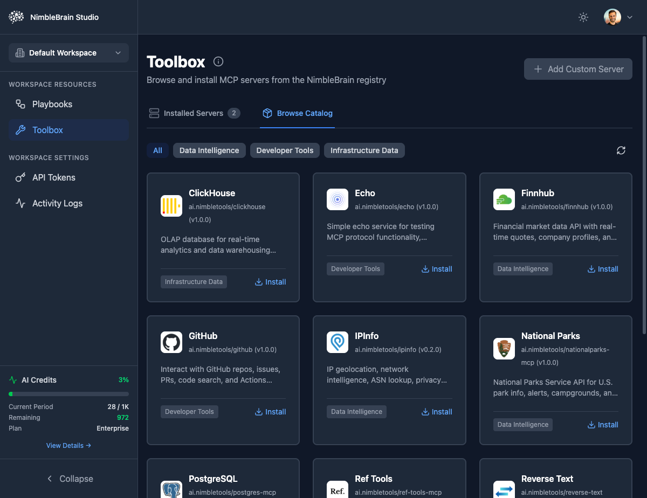The width and height of the screenshot is (647, 498).
Task: Toggle the light/dark theme sun icon
Action: [x=583, y=17]
